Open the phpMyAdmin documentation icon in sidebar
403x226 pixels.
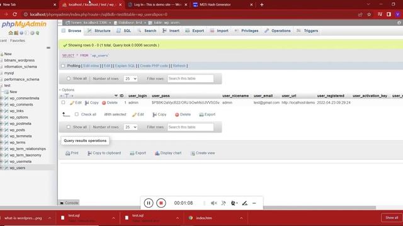[x=21, y=33]
